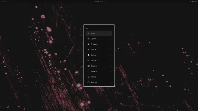198x111 pixels.
Task: Click the volume icon in top bar
Action: click(x=193, y=1)
